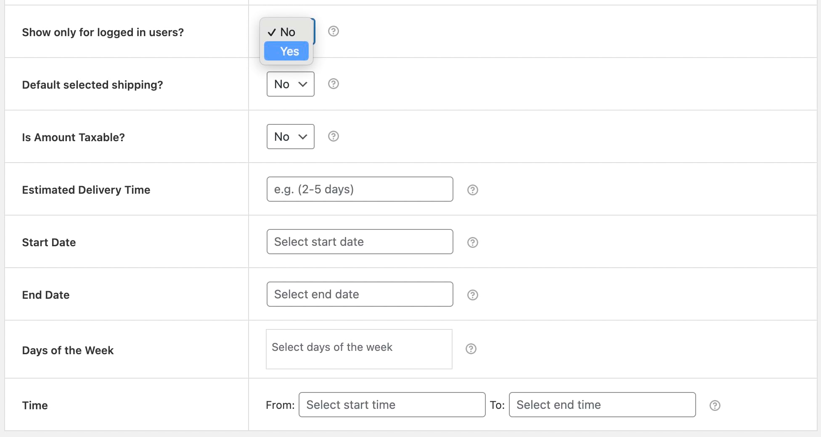
Task: Click help icon beside Default selected shipping
Action: pyautogui.click(x=333, y=84)
